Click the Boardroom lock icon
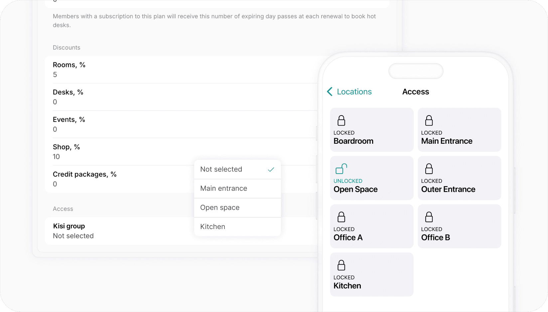Screen dimensions: 548x312 coord(342,120)
